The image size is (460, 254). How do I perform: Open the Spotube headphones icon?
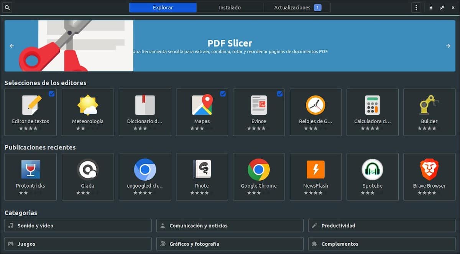[x=373, y=169]
